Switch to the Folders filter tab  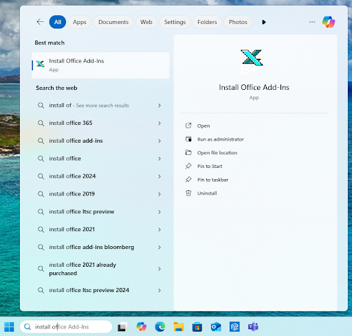[207, 22]
